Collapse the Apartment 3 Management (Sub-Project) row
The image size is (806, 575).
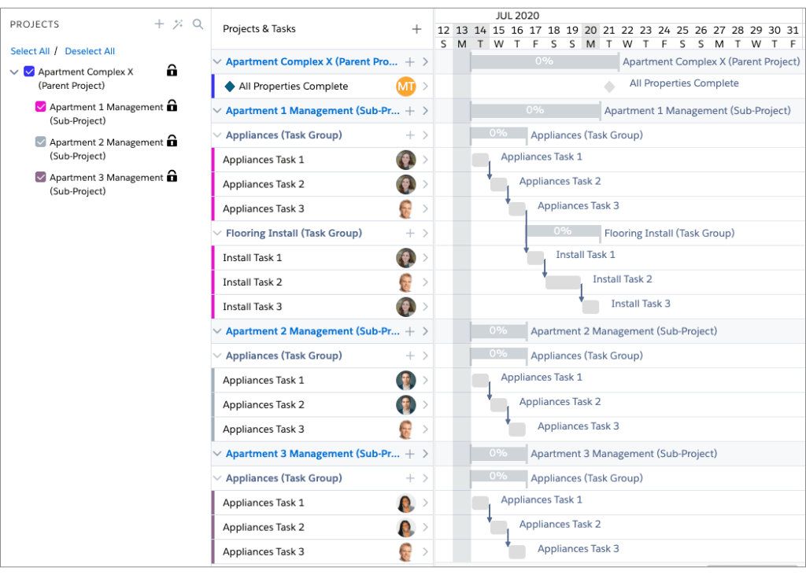click(217, 454)
